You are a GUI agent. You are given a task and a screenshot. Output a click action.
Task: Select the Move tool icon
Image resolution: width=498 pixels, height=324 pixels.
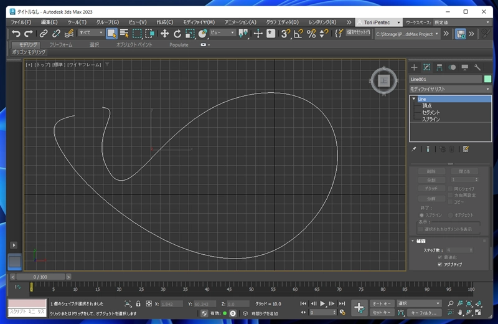point(164,34)
